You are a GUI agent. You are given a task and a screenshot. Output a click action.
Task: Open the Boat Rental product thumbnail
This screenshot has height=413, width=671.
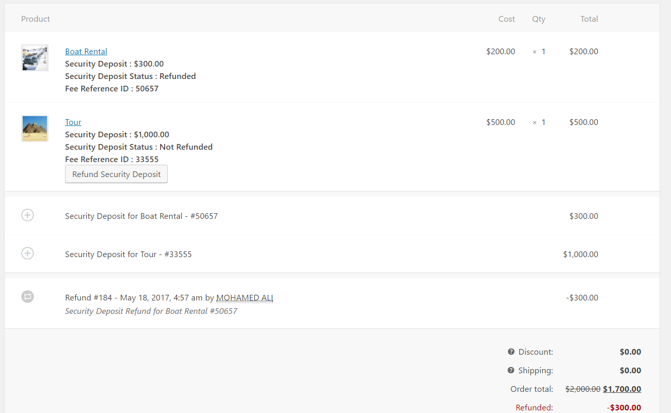point(35,58)
